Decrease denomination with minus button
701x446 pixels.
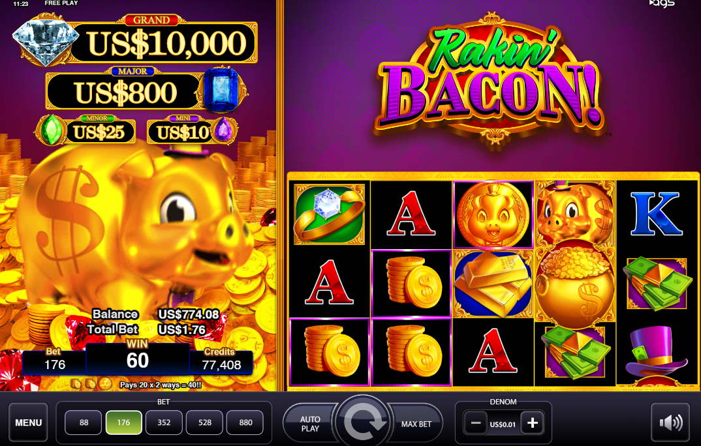point(476,423)
